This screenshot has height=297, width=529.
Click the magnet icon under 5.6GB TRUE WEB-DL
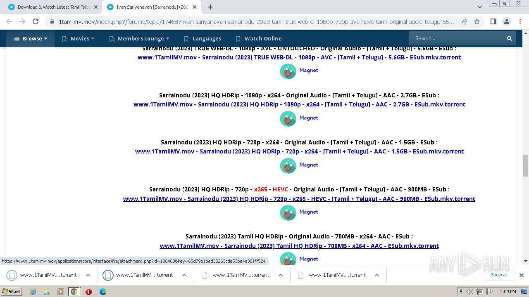point(288,71)
